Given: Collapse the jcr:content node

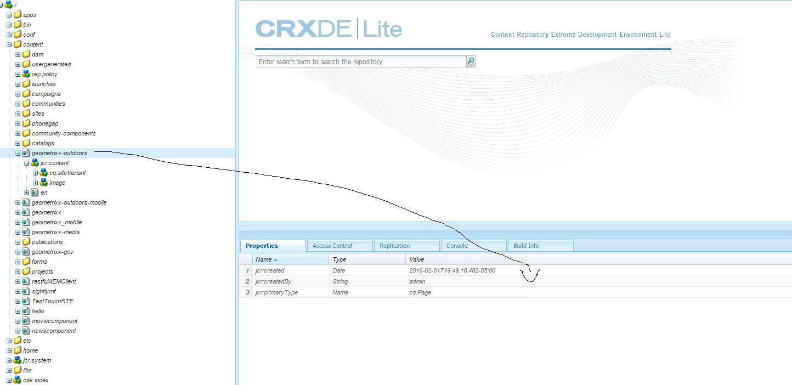Looking at the screenshot, I should click(26, 163).
